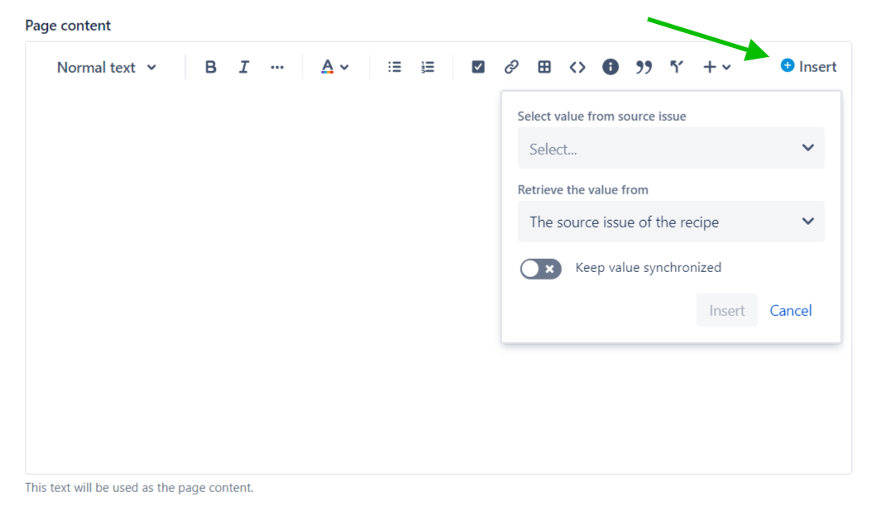
Task: Insert a bullet list
Action: (395, 67)
